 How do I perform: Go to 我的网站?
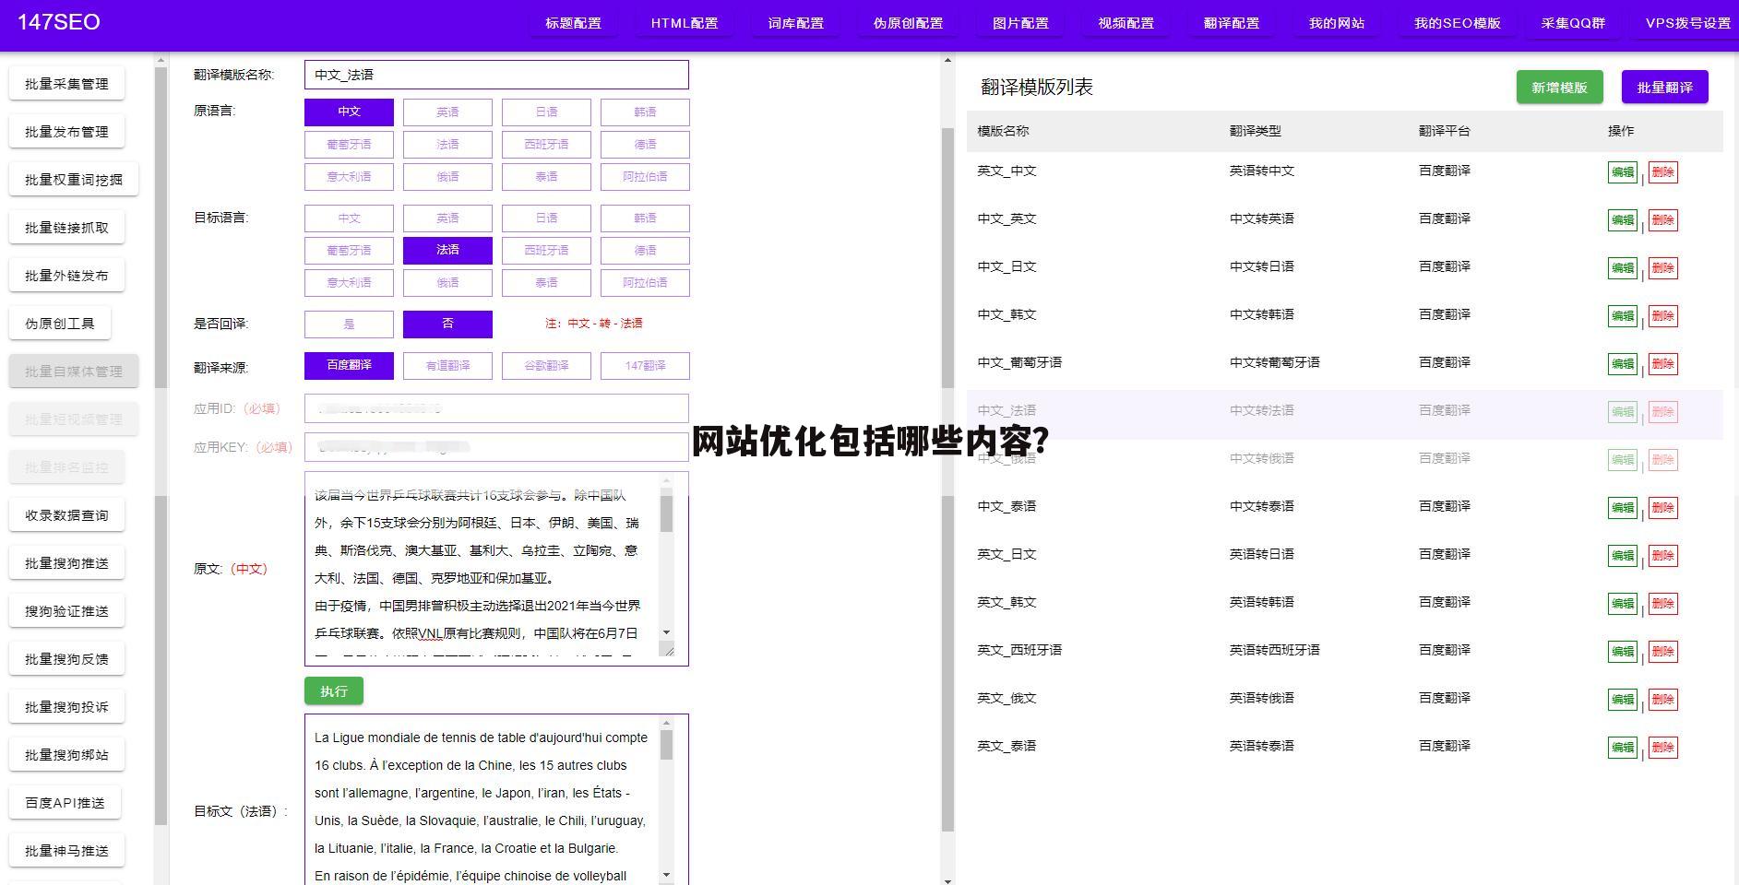pyautogui.click(x=1336, y=23)
